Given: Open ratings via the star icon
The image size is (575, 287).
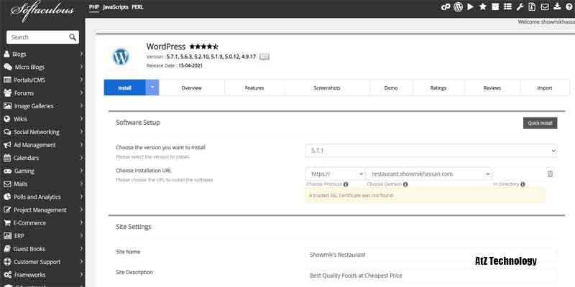Looking at the screenshot, I should (483, 6).
